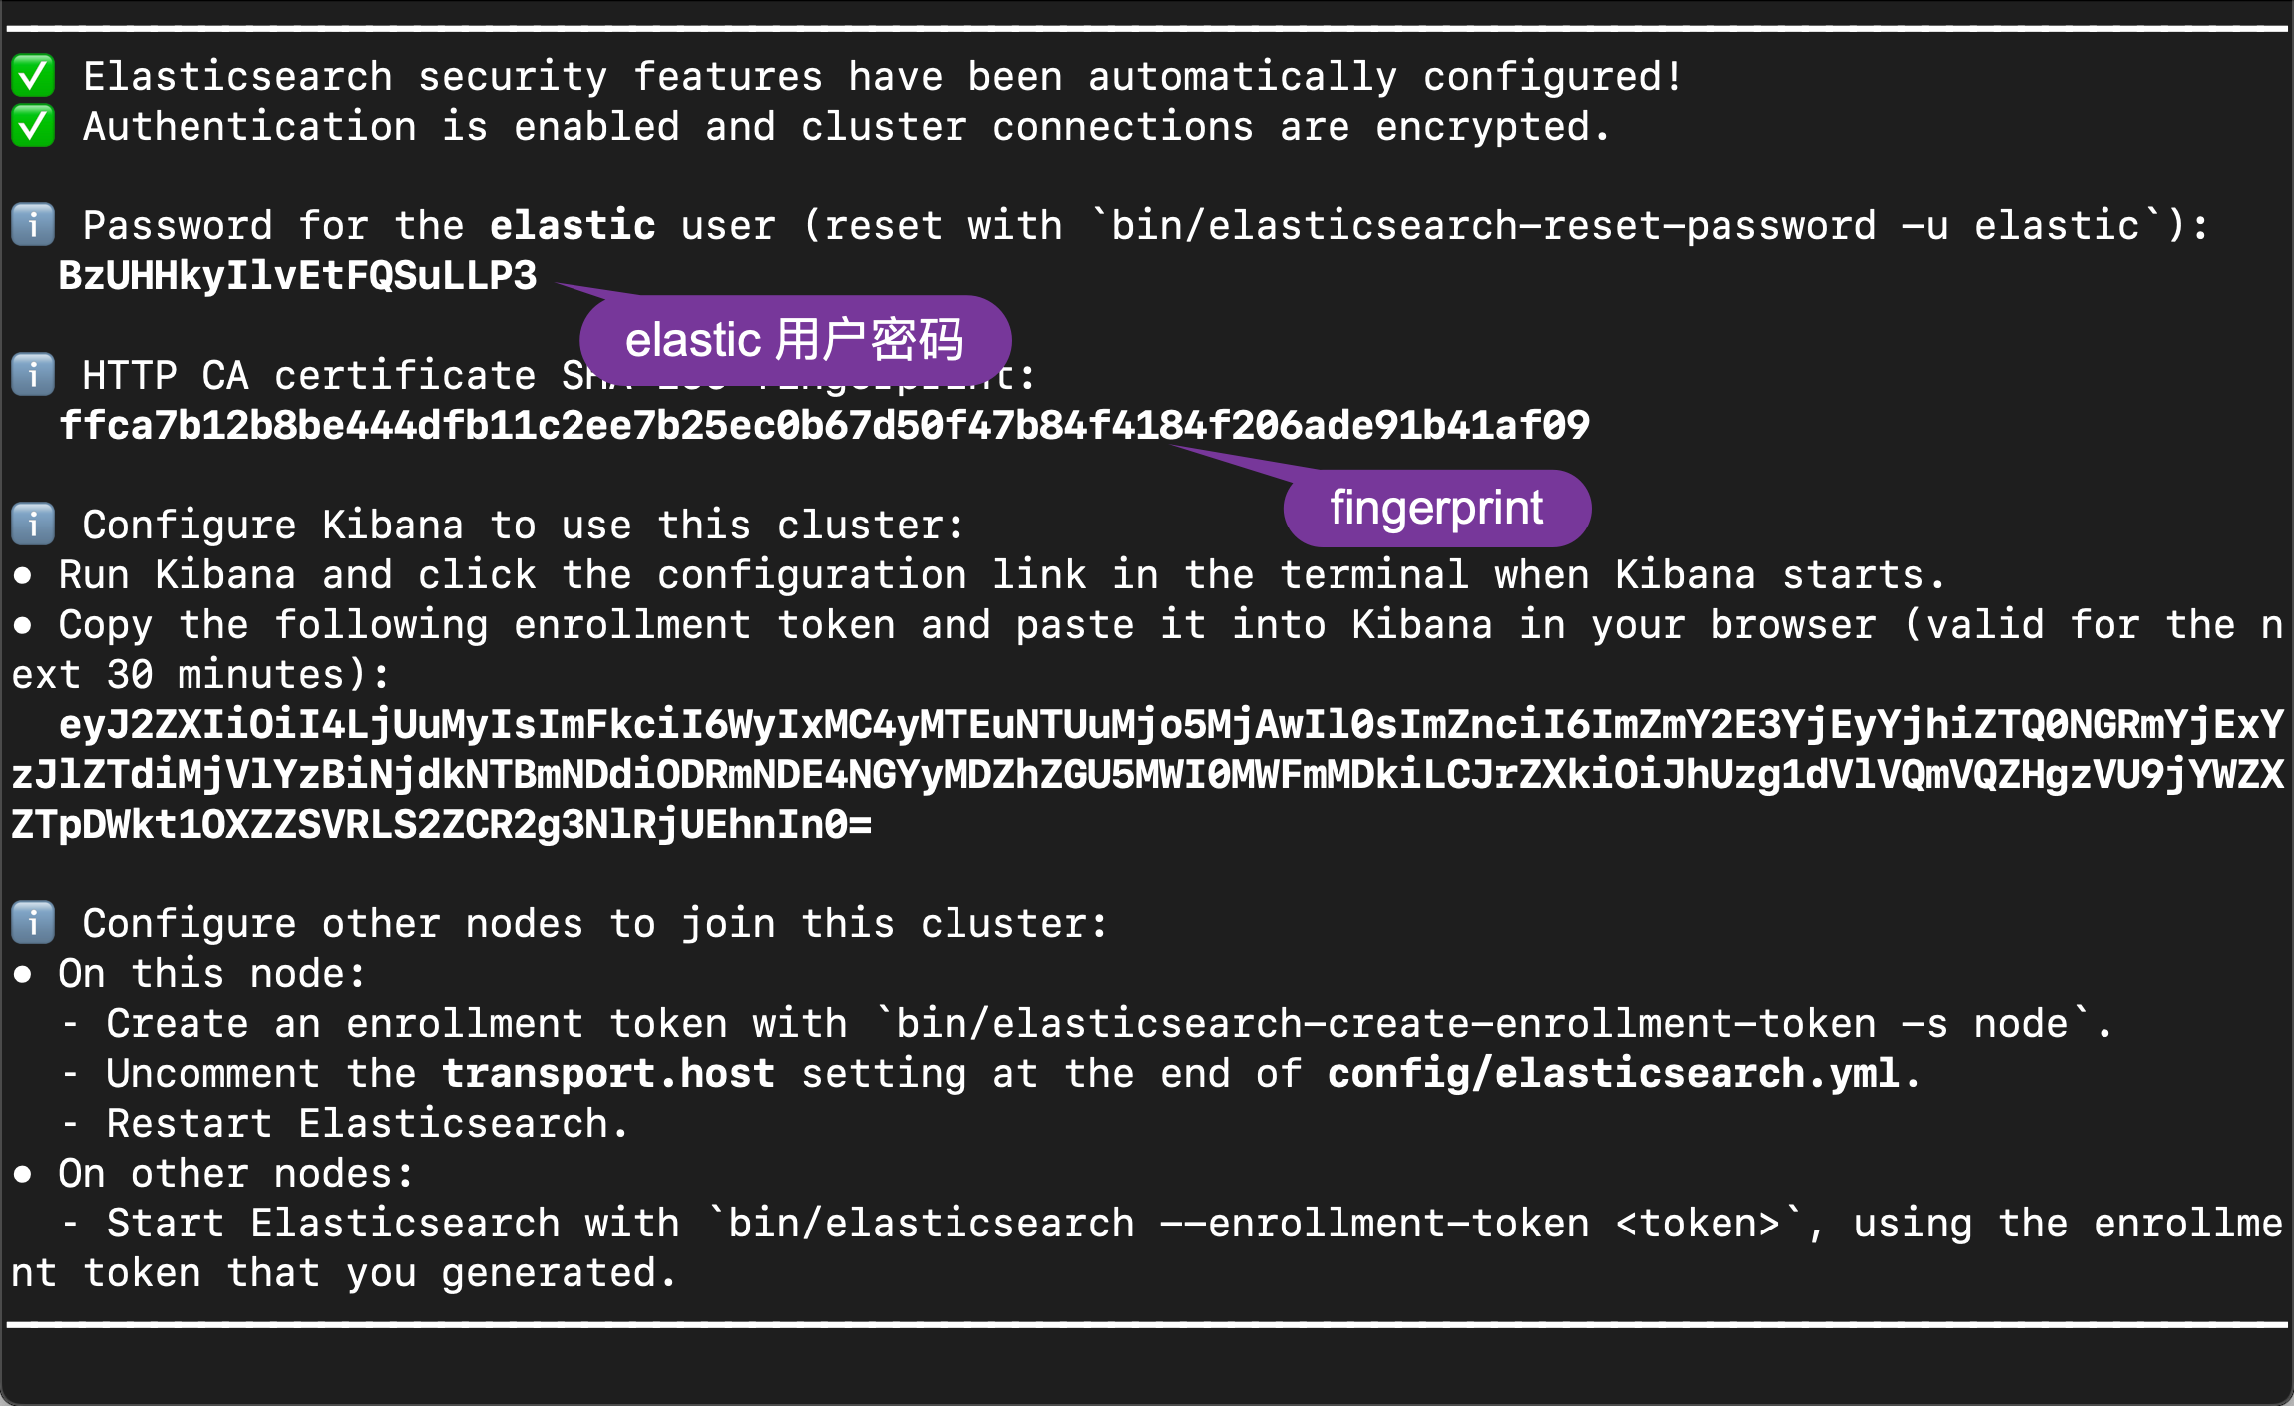2294x1406 pixels.
Task: Click the info icon before Configure other nodes
Action: (x=33, y=924)
